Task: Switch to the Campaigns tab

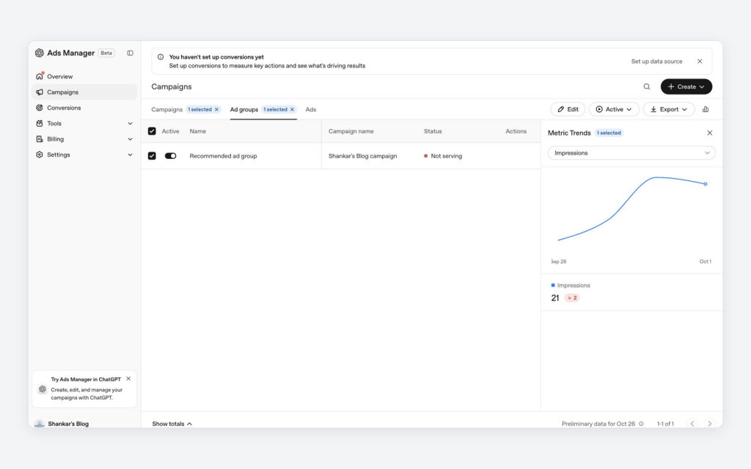Action: (x=166, y=110)
